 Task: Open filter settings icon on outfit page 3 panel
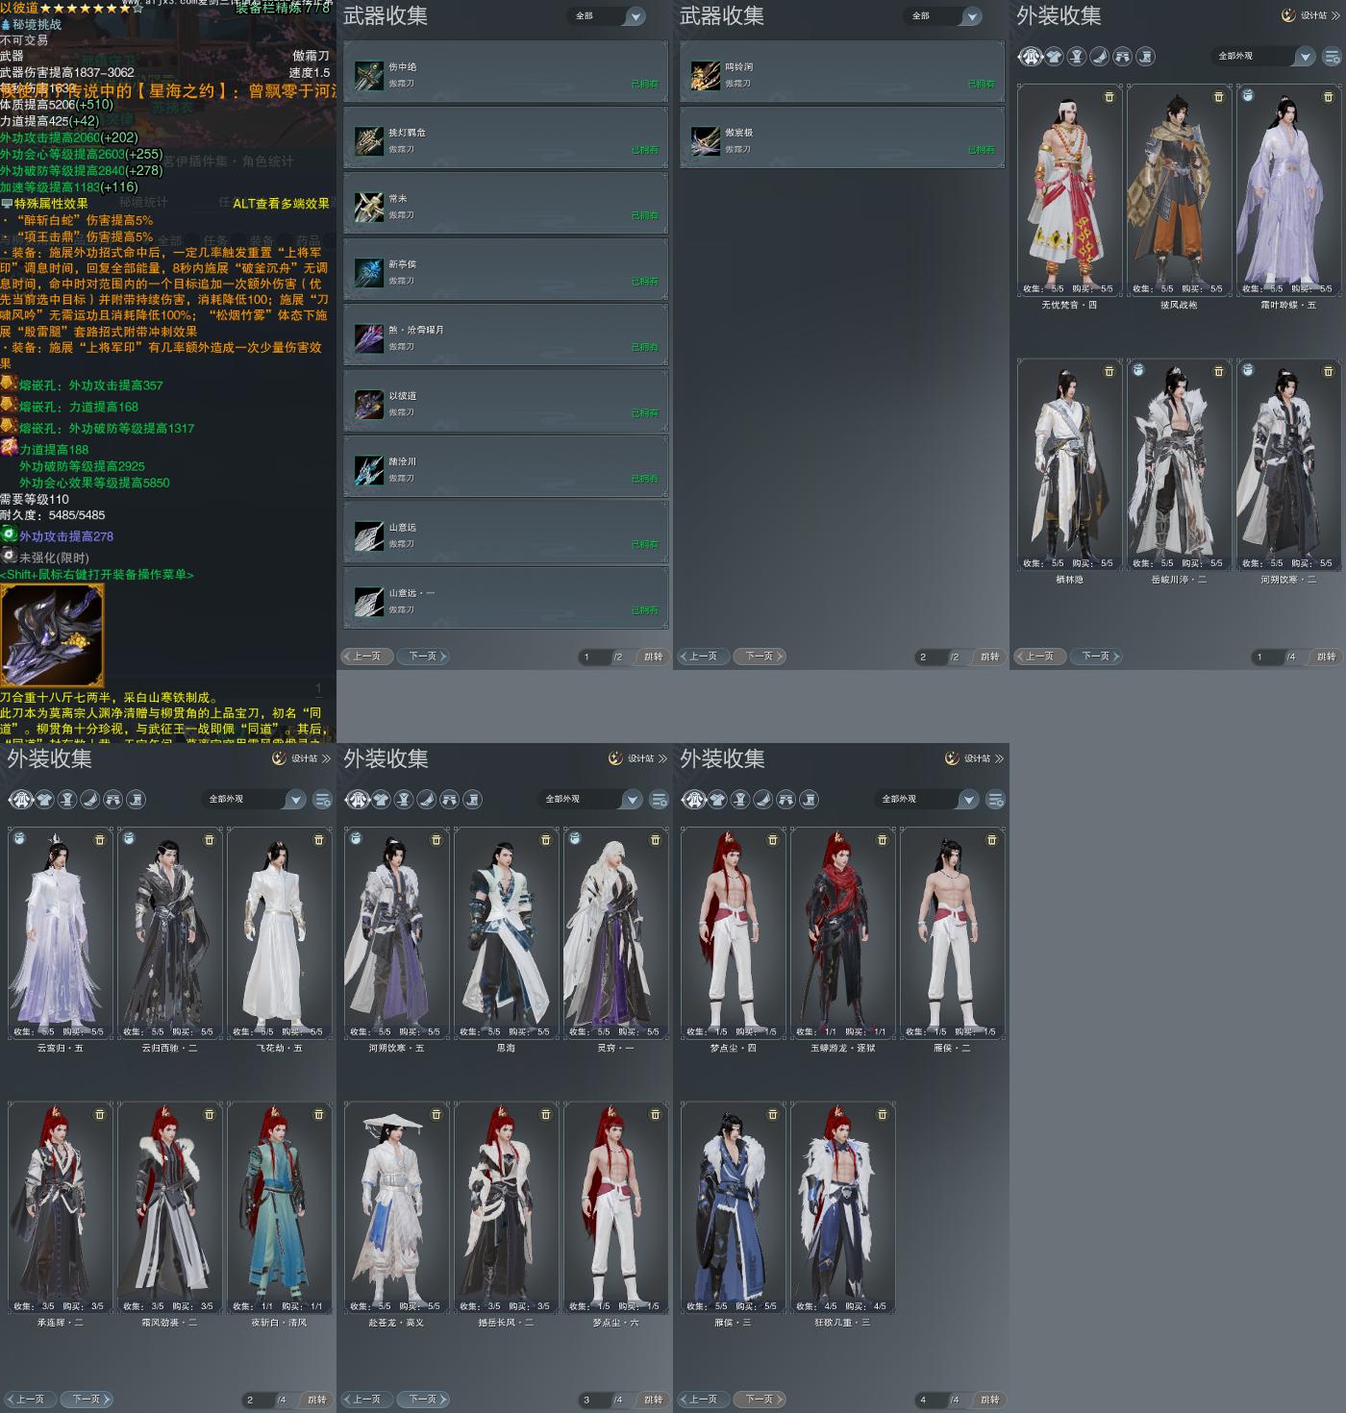(x=659, y=800)
